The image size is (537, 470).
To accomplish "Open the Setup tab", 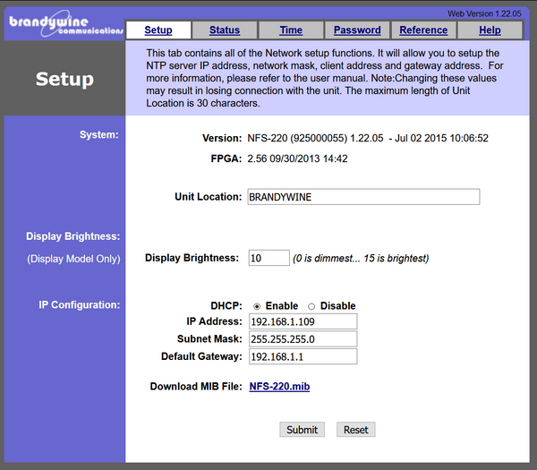I will [158, 30].
